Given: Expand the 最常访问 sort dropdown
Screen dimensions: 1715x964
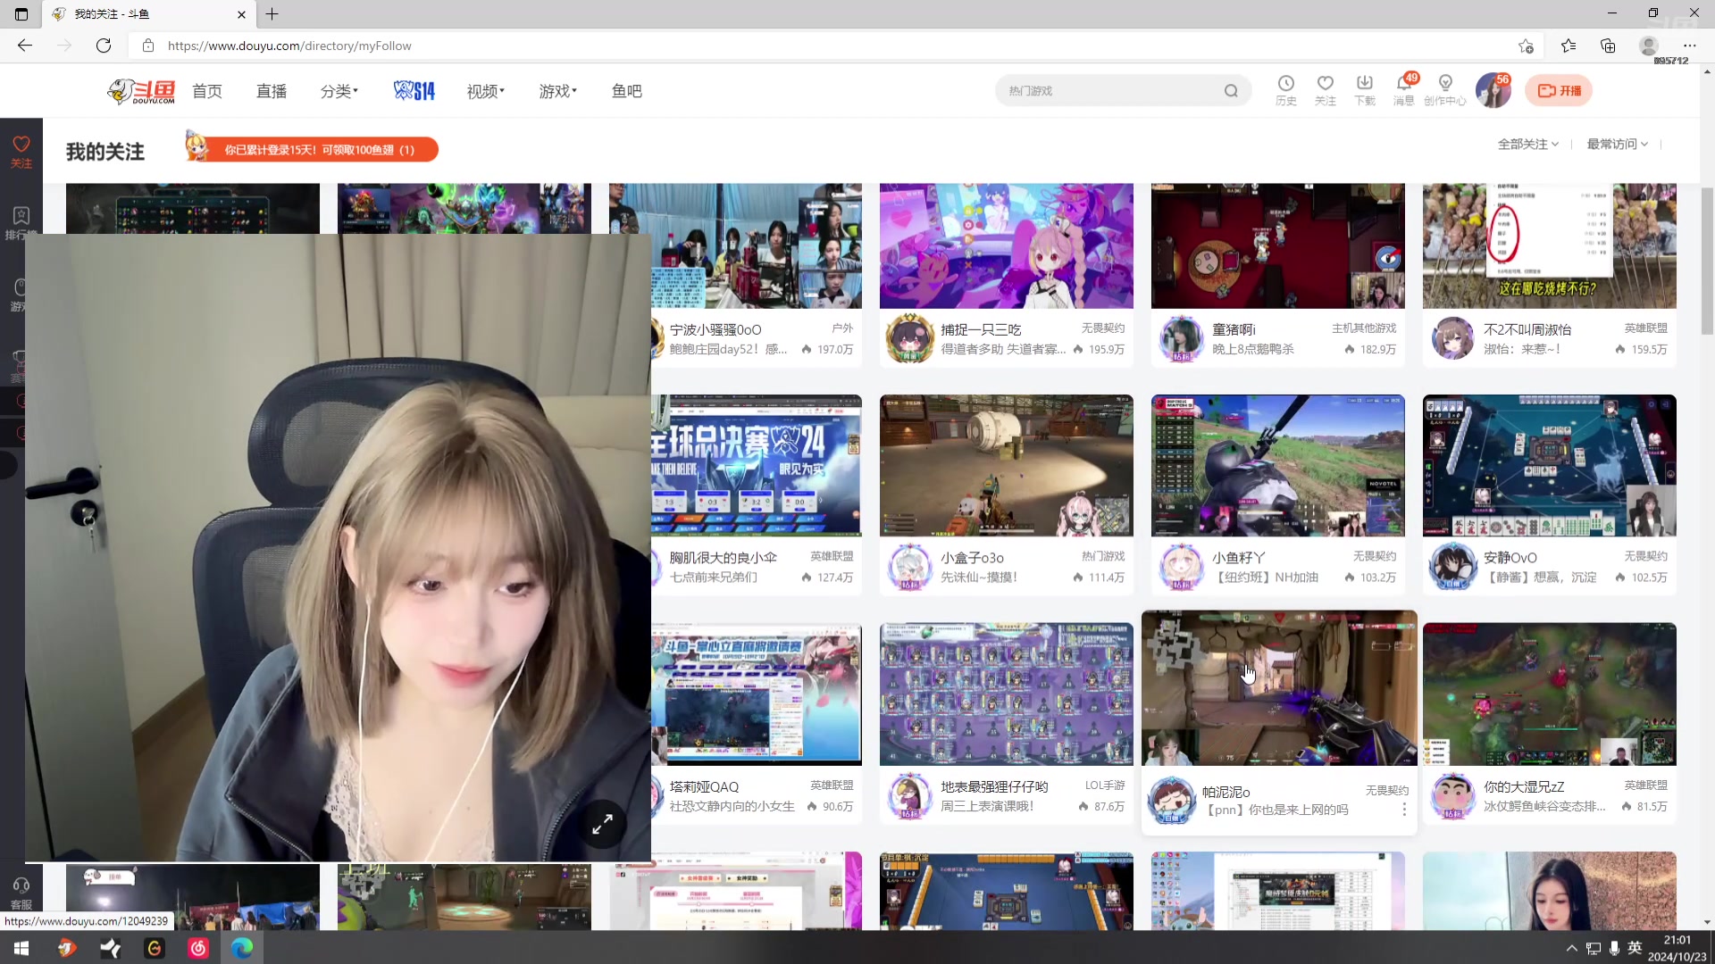Looking at the screenshot, I should tap(1617, 145).
